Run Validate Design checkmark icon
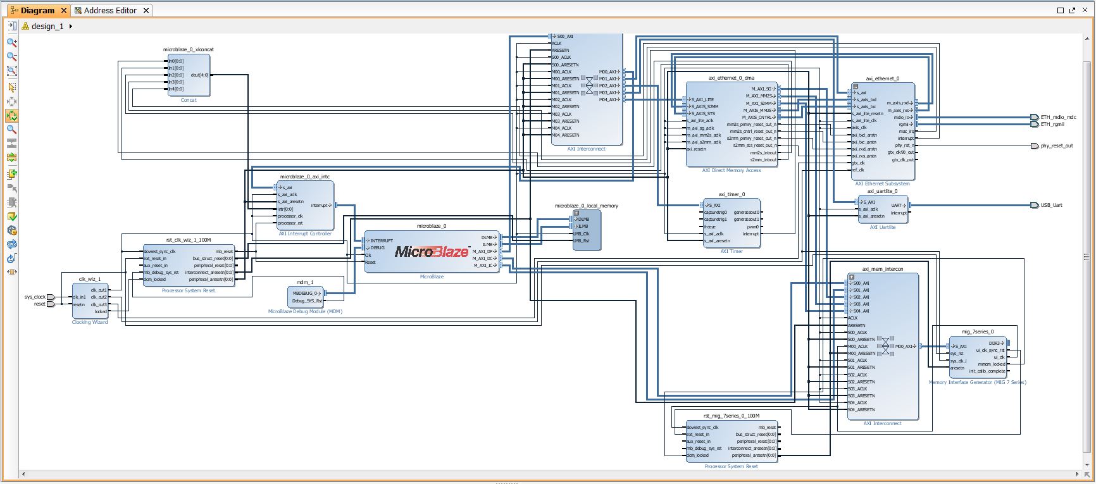Viewport: 1096px width, 484px height. click(x=11, y=217)
